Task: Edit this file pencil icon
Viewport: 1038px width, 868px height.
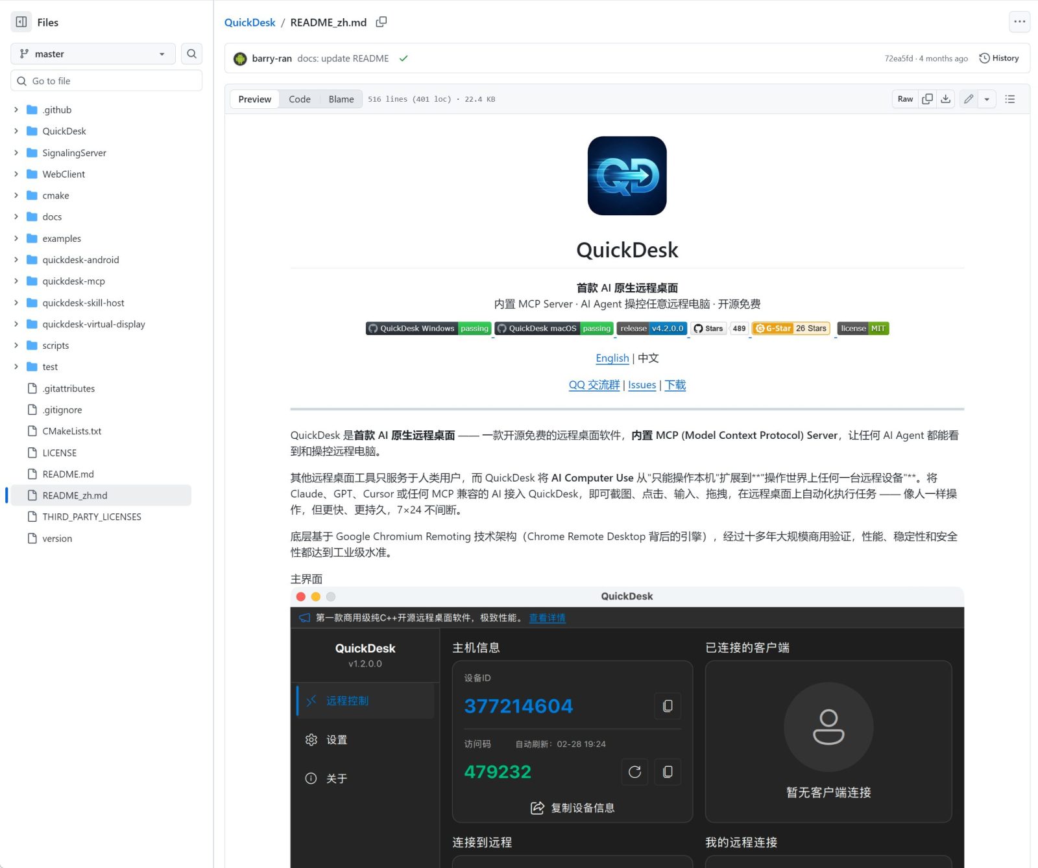Action: 969,99
